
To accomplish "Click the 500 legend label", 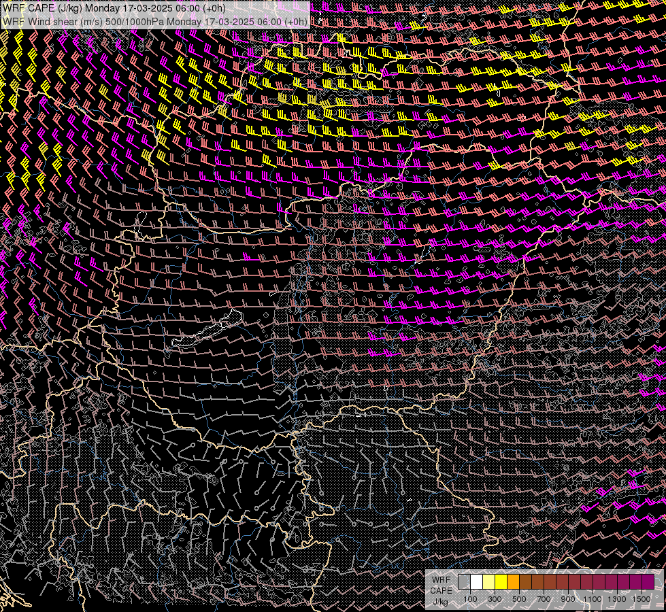I will pos(519,599).
